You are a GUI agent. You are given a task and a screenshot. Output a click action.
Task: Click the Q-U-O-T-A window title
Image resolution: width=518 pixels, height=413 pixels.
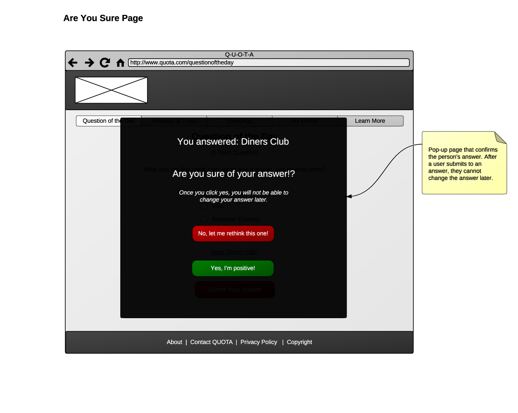click(239, 55)
